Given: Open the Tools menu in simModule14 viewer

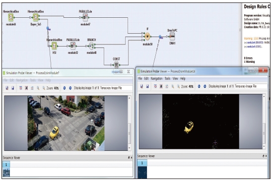Looking at the screenshot, I should pos(167,79).
